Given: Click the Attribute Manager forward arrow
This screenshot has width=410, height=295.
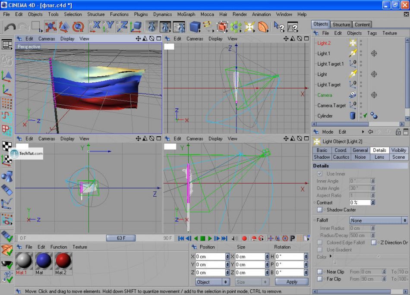Looking at the screenshot, I should (378, 132).
